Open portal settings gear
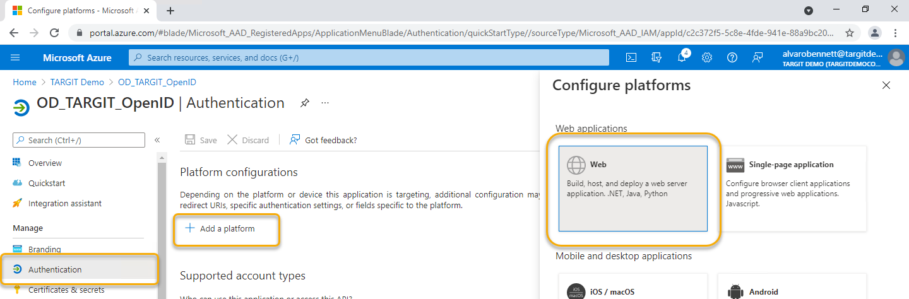Screen dimensions: 909x299 707,57
